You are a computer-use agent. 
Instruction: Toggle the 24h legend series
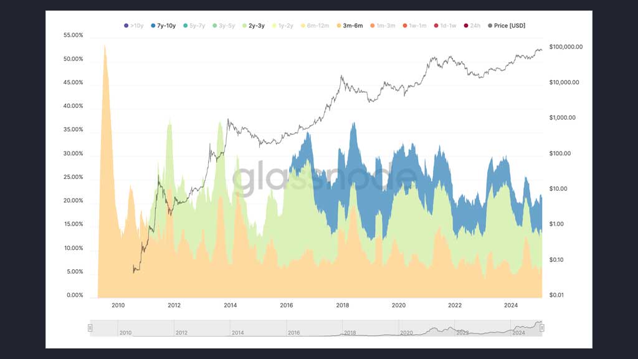tap(472, 26)
